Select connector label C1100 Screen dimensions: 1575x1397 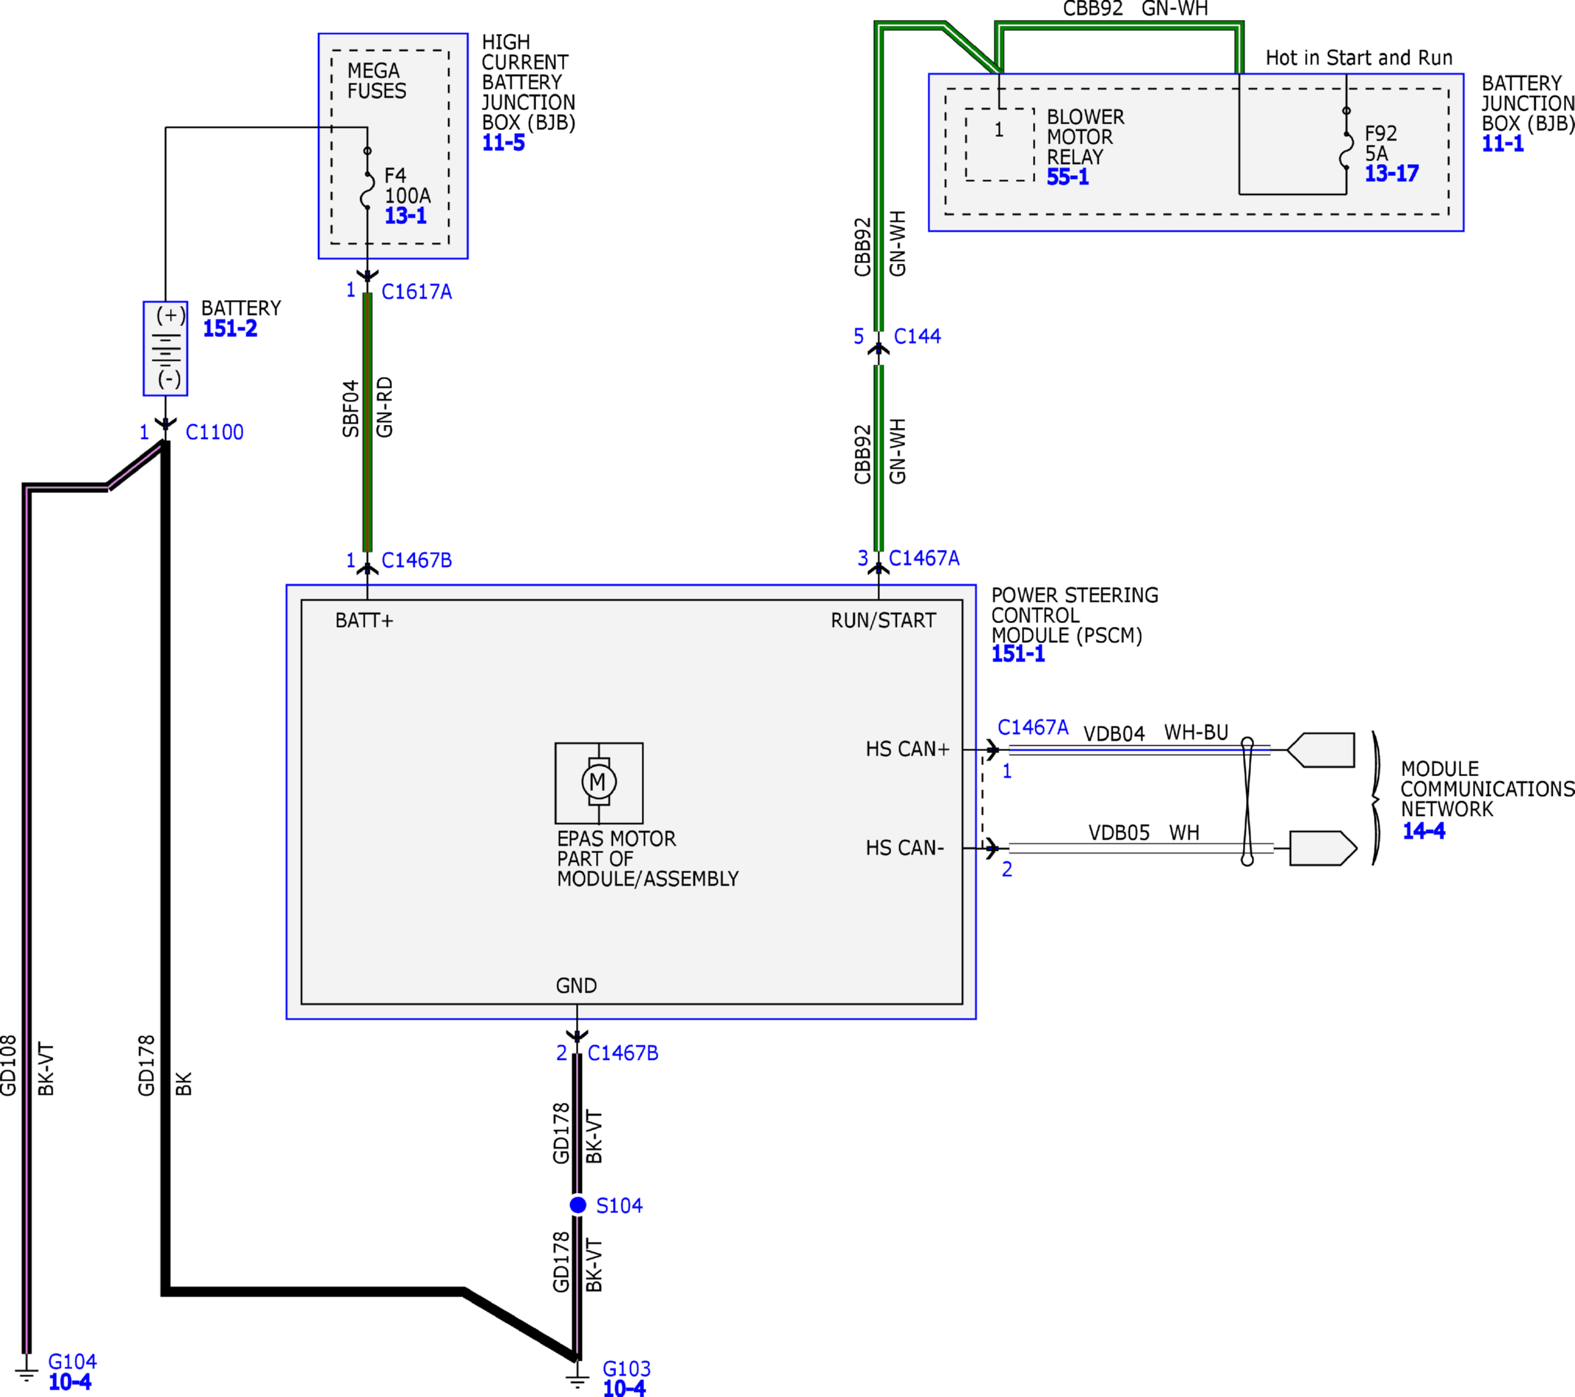tap(214, 432)
